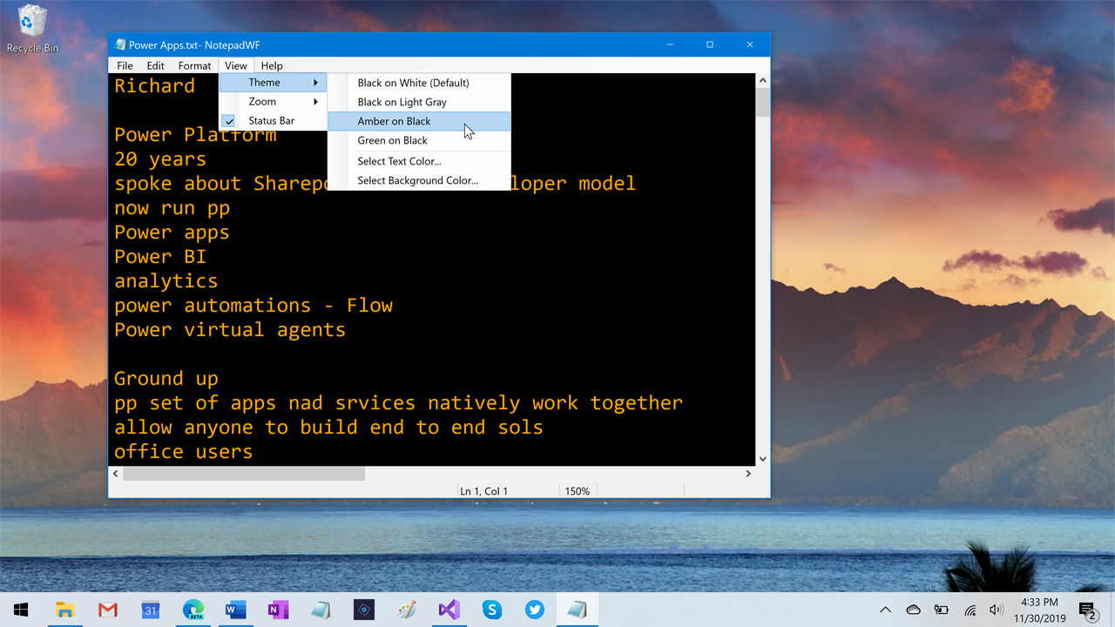
Task: Show hidden system tray icons
Action: click(x=885, y=610)
